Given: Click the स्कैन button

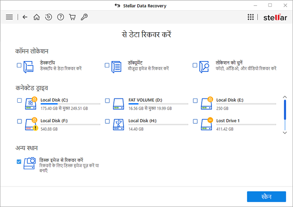Looking at the screenshot, I should click(266, 197).
